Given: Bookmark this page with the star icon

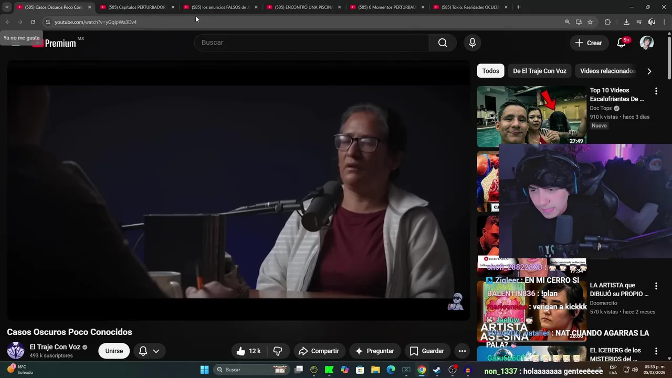Looking at the screenshot, I should 590,22.
